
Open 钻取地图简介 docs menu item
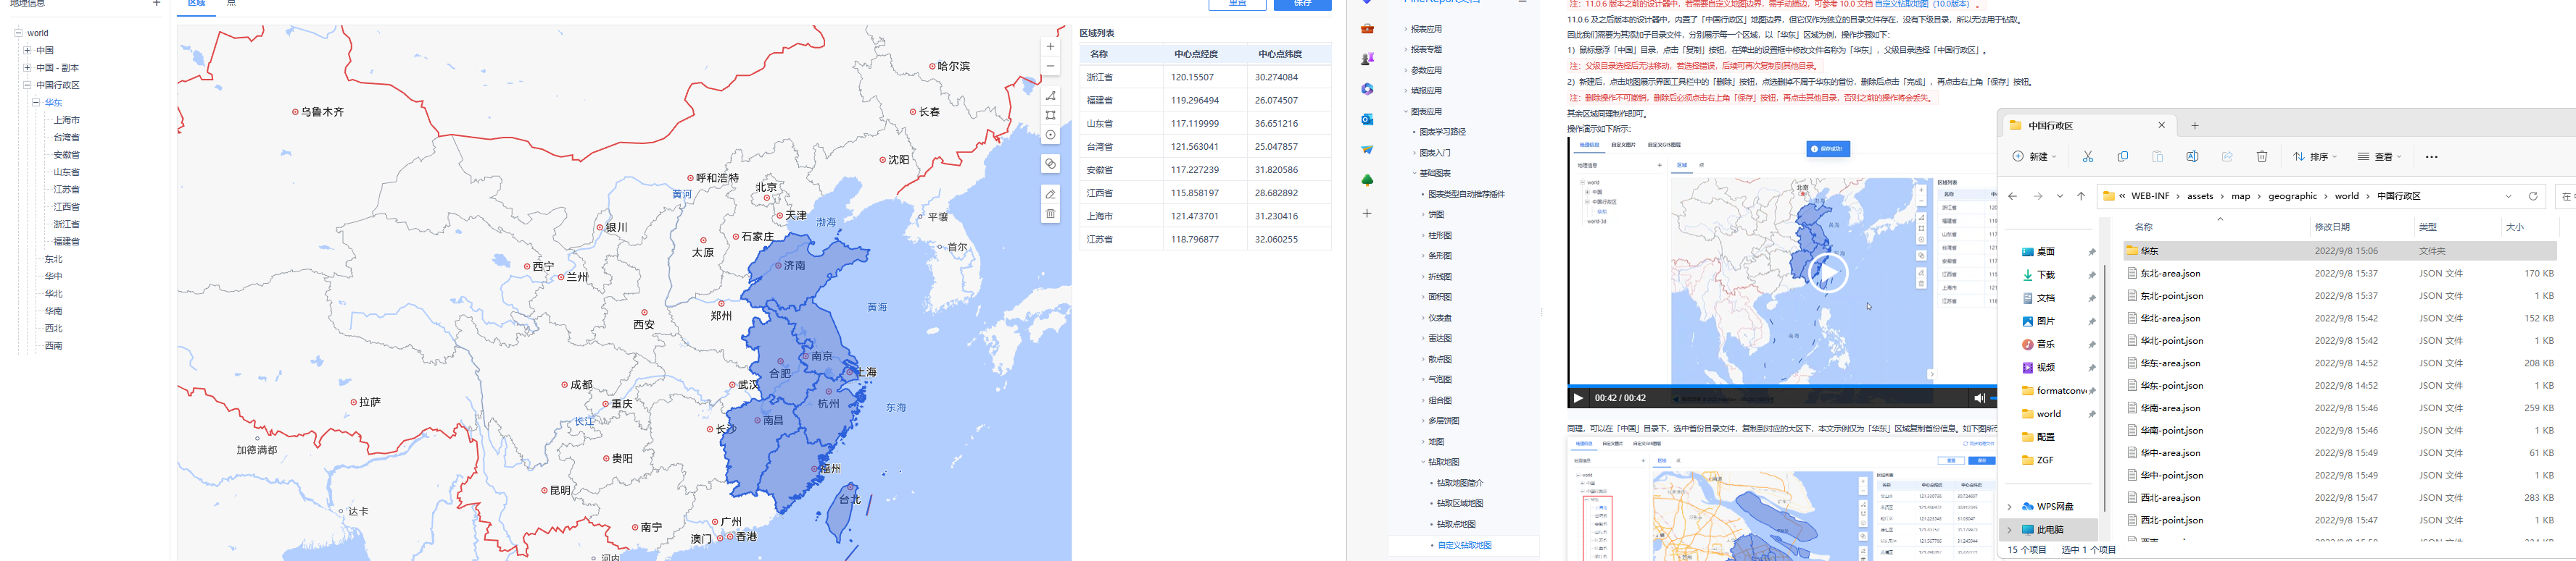tap(1460, 483)
